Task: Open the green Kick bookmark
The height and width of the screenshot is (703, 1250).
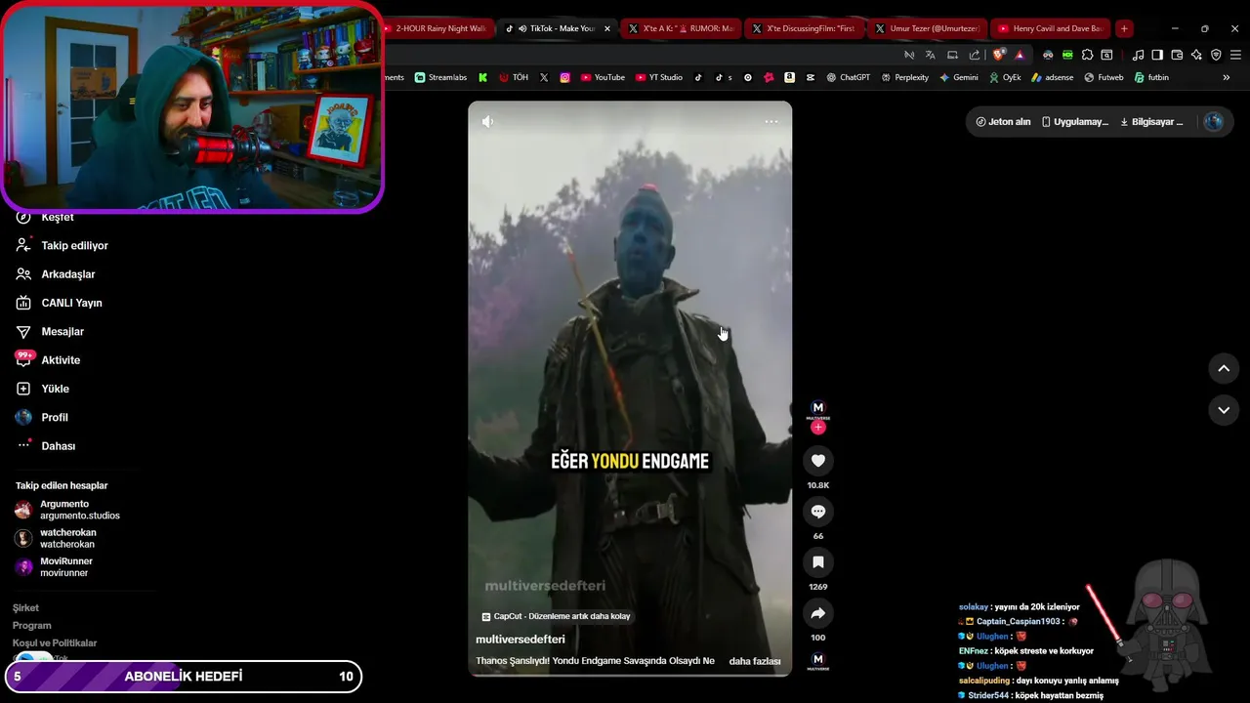Action: pos(482,78)
